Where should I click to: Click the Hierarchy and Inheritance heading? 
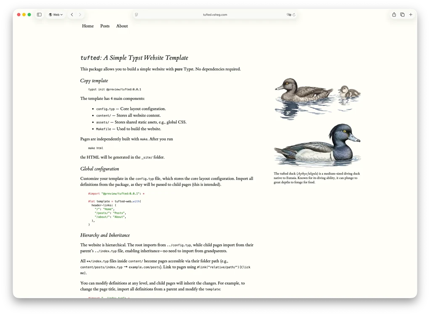105,235
